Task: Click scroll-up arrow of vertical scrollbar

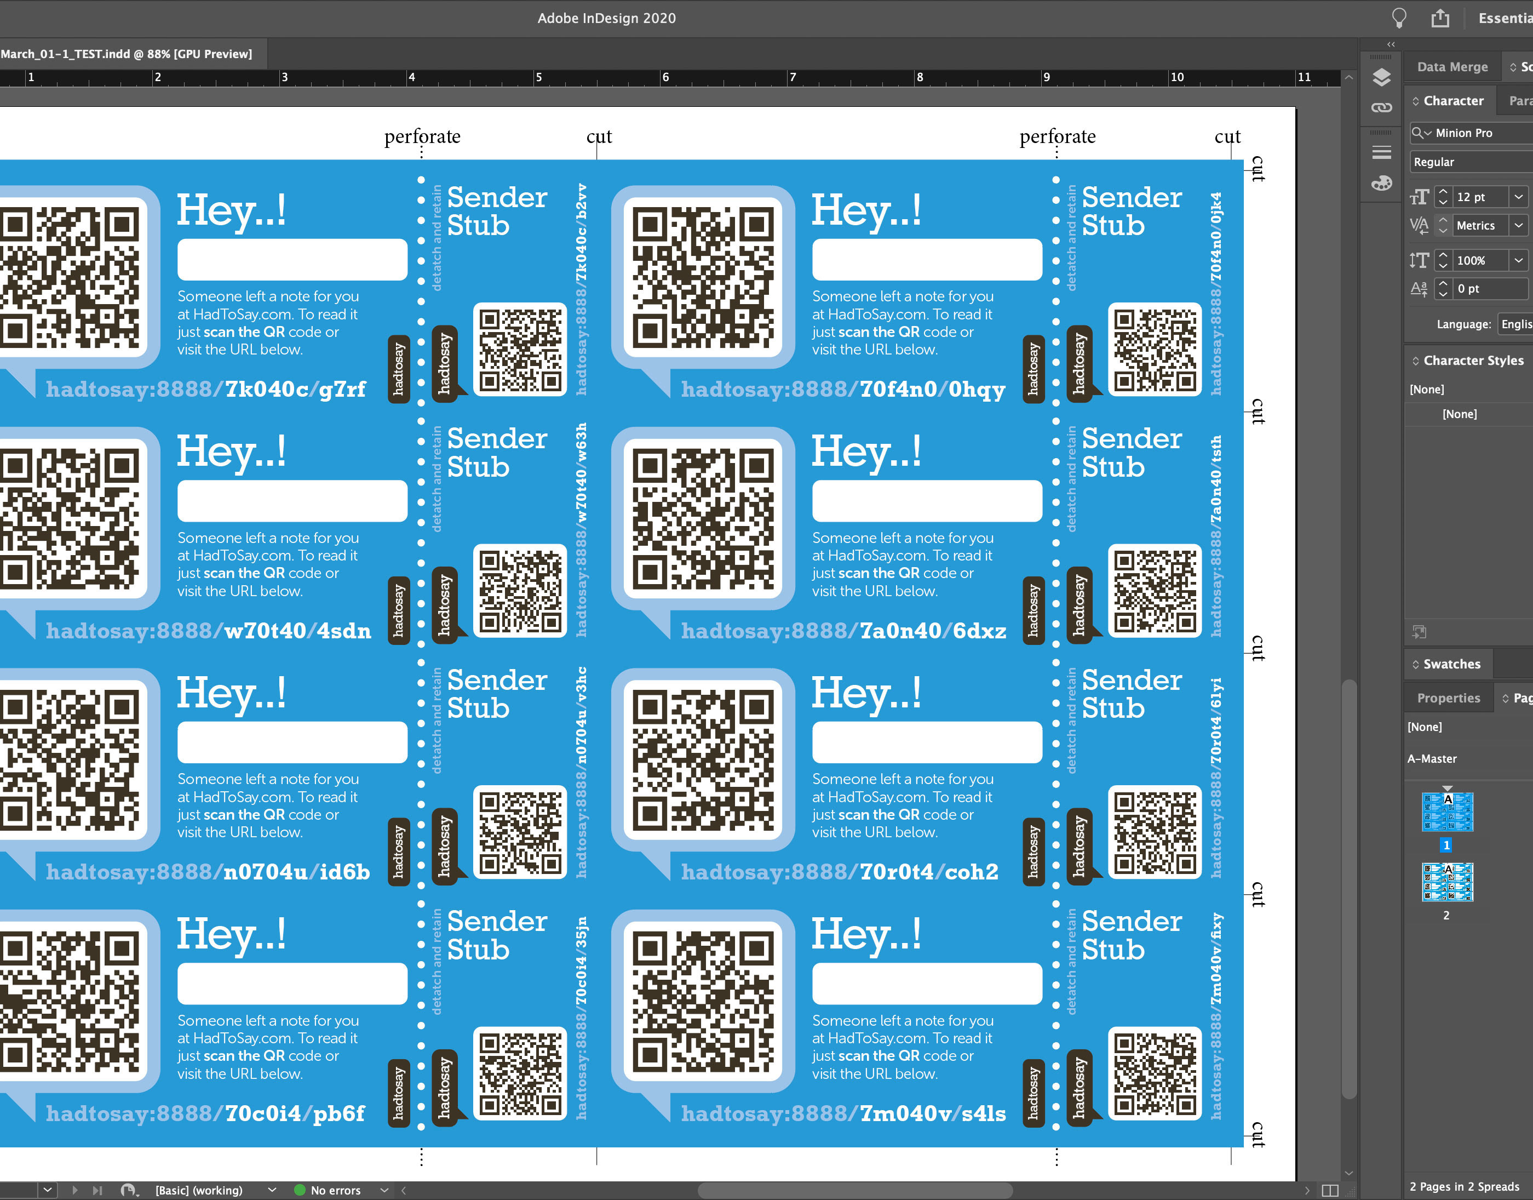Action: [x=1348, y=78]
